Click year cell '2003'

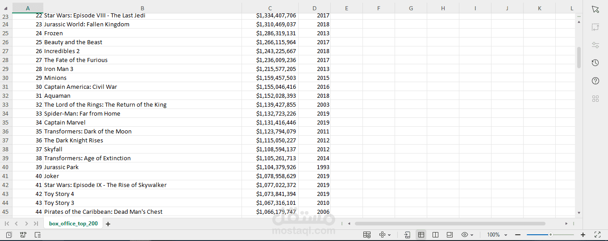[315, 104]
